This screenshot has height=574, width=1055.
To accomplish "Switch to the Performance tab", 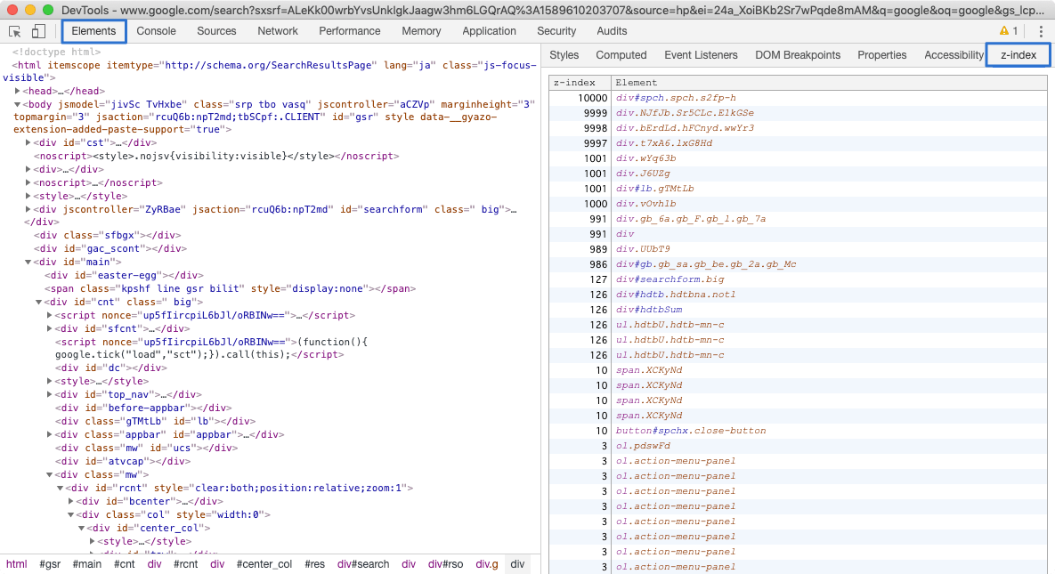I will click(x=349, y=30).
